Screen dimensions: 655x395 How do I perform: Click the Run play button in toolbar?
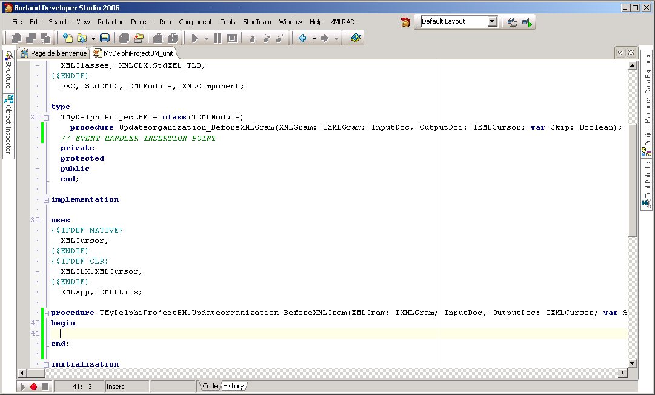(195, 38)
